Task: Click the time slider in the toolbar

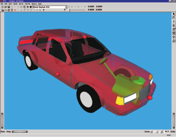Action: click(77, 10)
